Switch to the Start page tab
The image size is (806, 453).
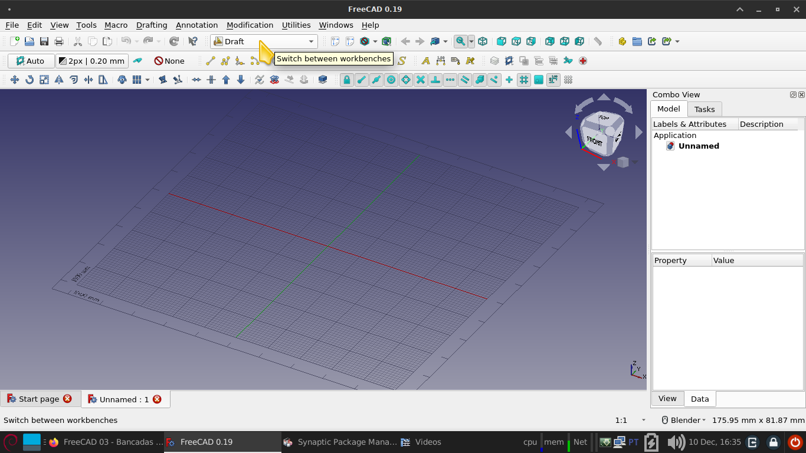click(x=39, y=399)
